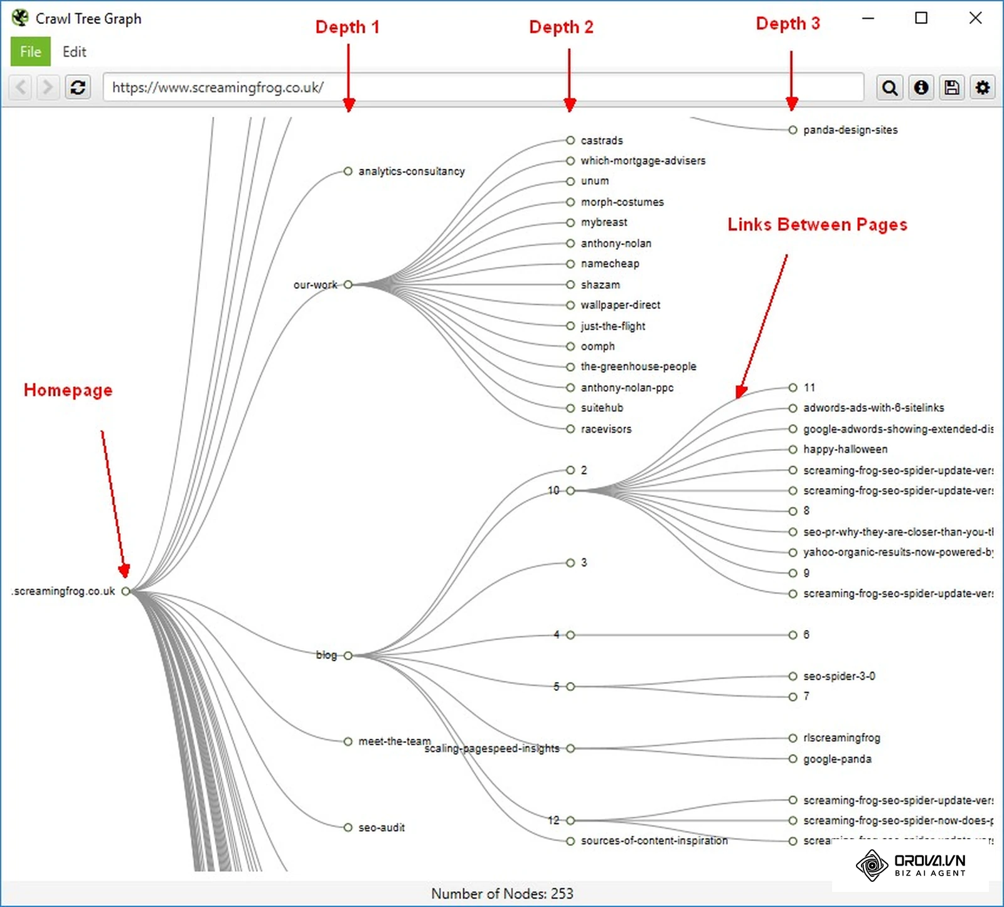Click the seo-spider-3-0 node

(793, 676)
